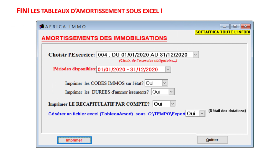Expand the Excel file generation dropdown arrow
This screenshot has width=263, height=148.
tap(202, 114)
